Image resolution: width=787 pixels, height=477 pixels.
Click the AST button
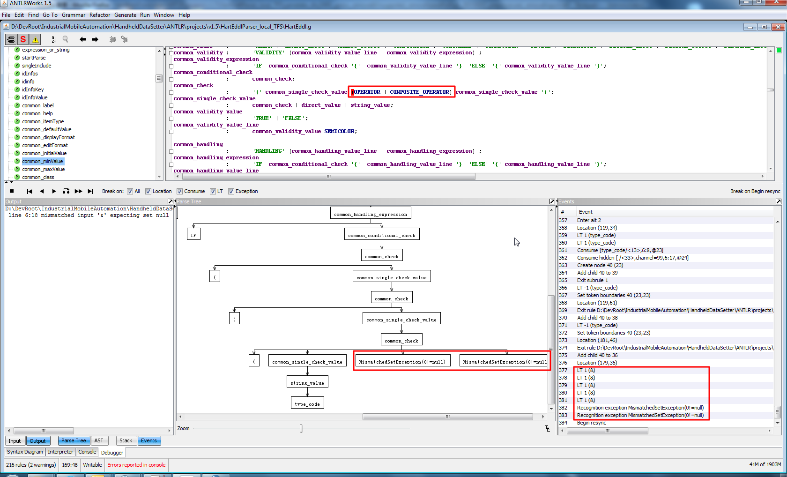point(99,440)
